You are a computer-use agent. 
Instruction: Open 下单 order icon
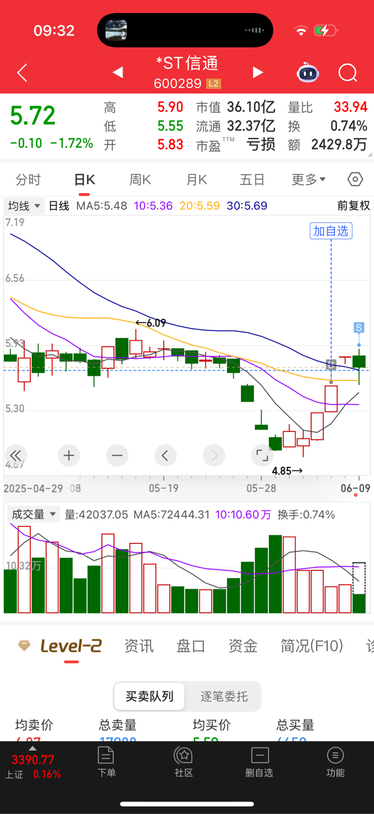[106, 762]
